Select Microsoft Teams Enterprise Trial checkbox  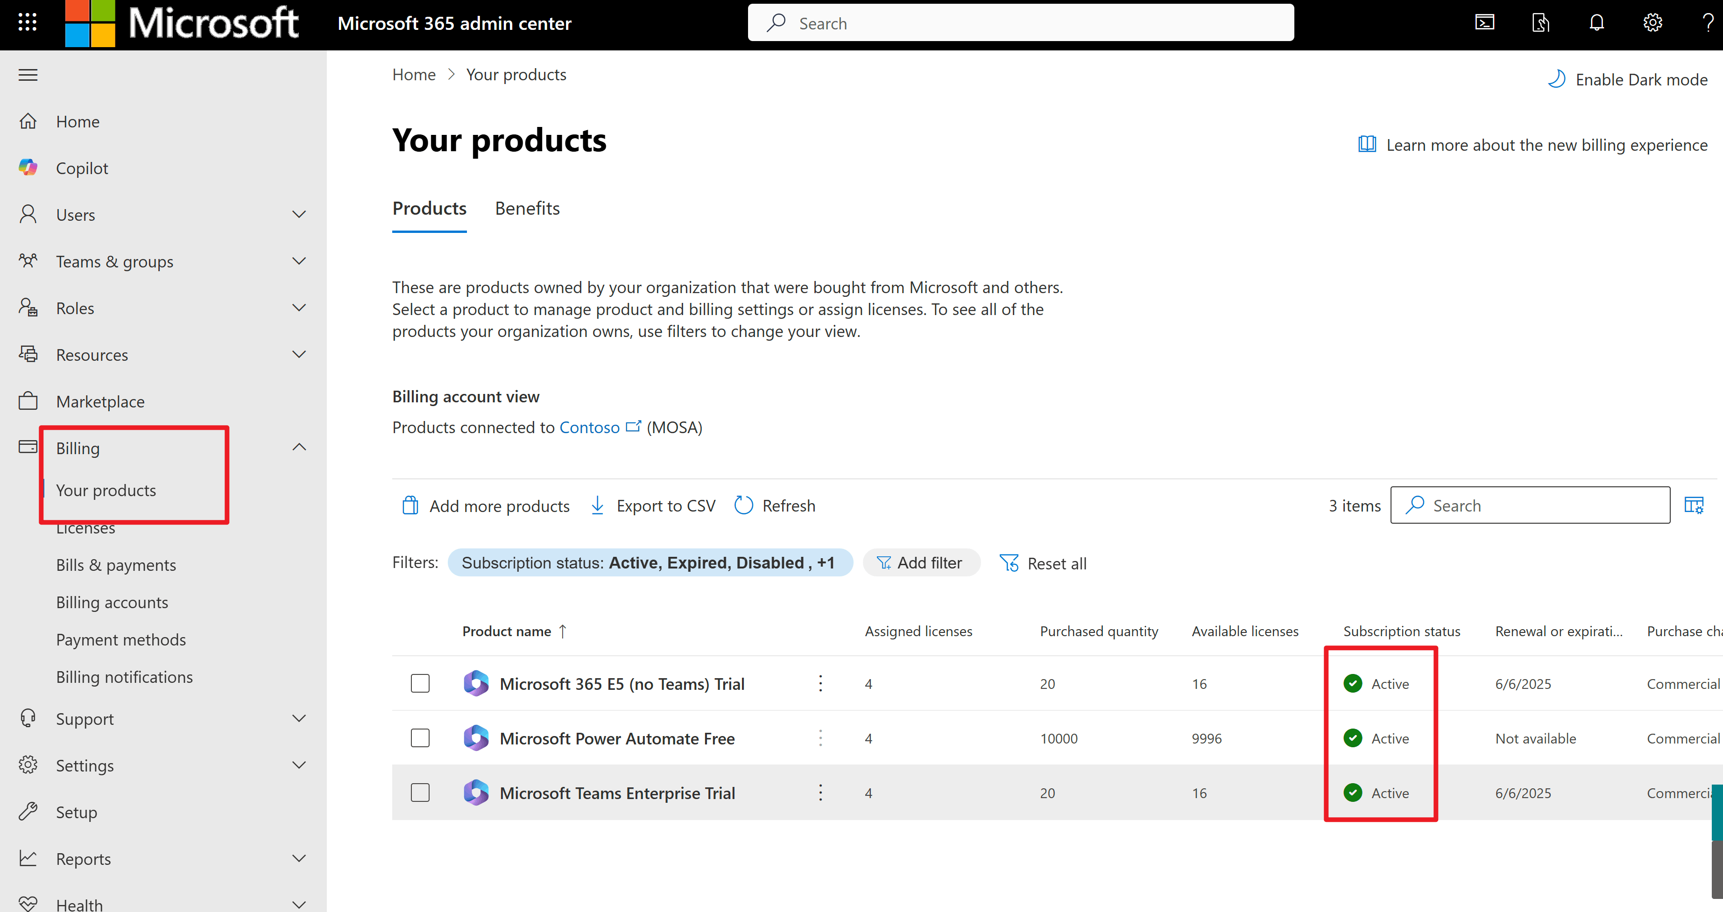[420, 793]
